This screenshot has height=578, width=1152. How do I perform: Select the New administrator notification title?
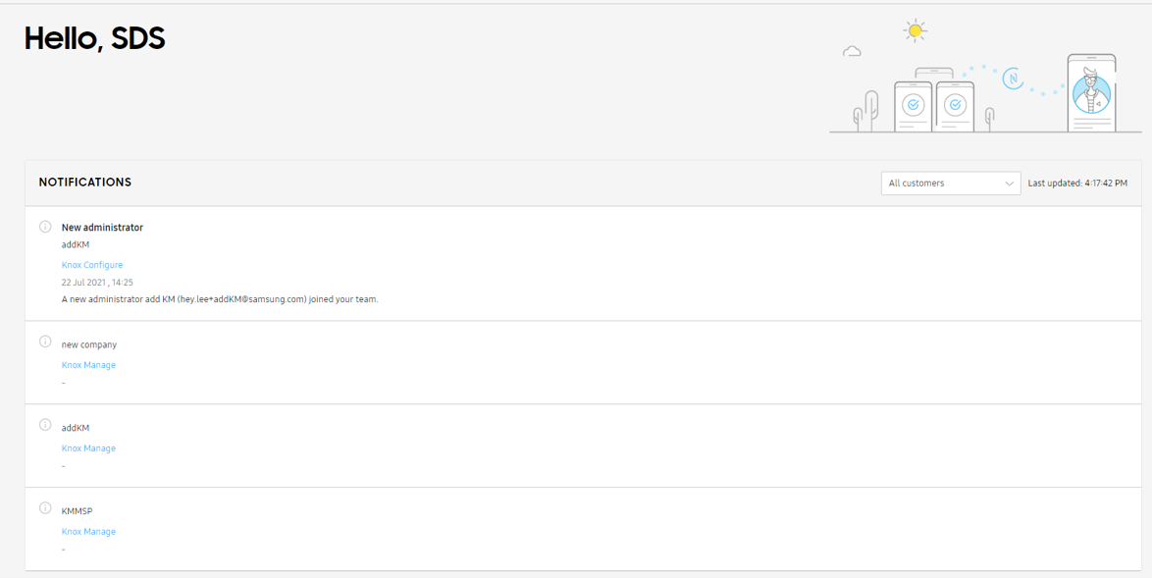tap(102, 228)
